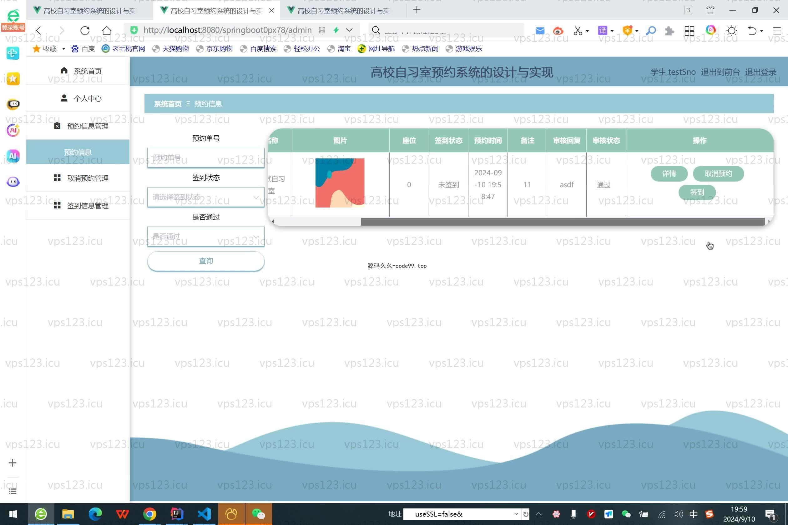Click the 退出登录 link

760,72
